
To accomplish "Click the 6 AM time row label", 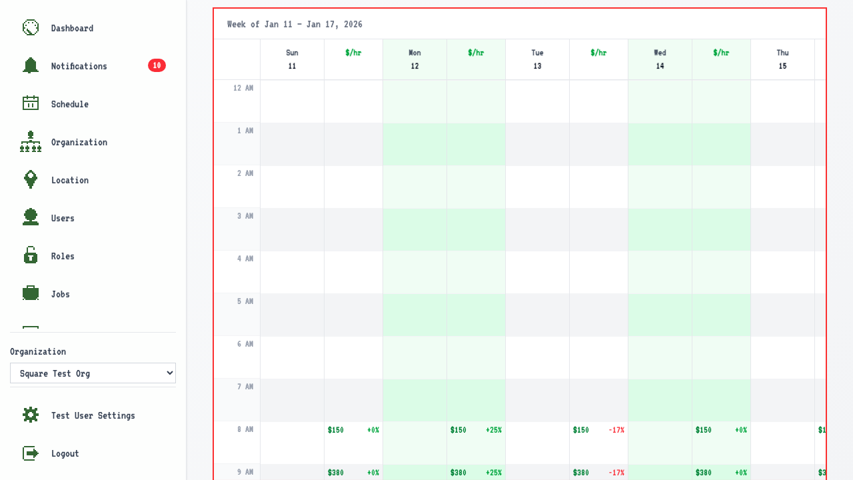I will tap(245, 344).
